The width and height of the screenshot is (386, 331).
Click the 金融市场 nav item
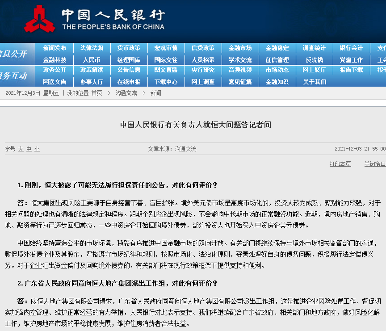point(240,48)
